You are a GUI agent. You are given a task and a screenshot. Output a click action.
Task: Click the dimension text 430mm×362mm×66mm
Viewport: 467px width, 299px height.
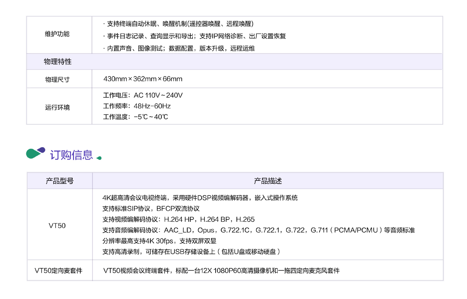coord(143,78)
